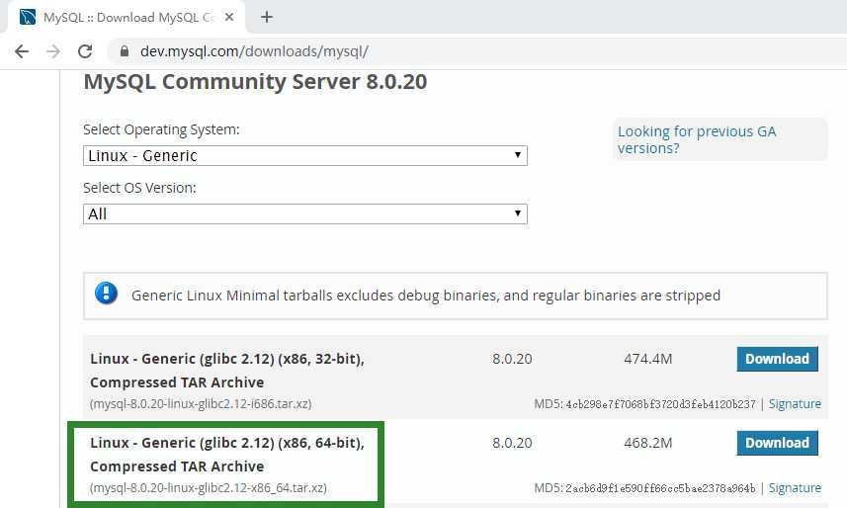Click the MySQL Community Server 8.0.20 heading
Image resolution: width=847 pixels, height=508 pixels.
[x=255, y=81]
